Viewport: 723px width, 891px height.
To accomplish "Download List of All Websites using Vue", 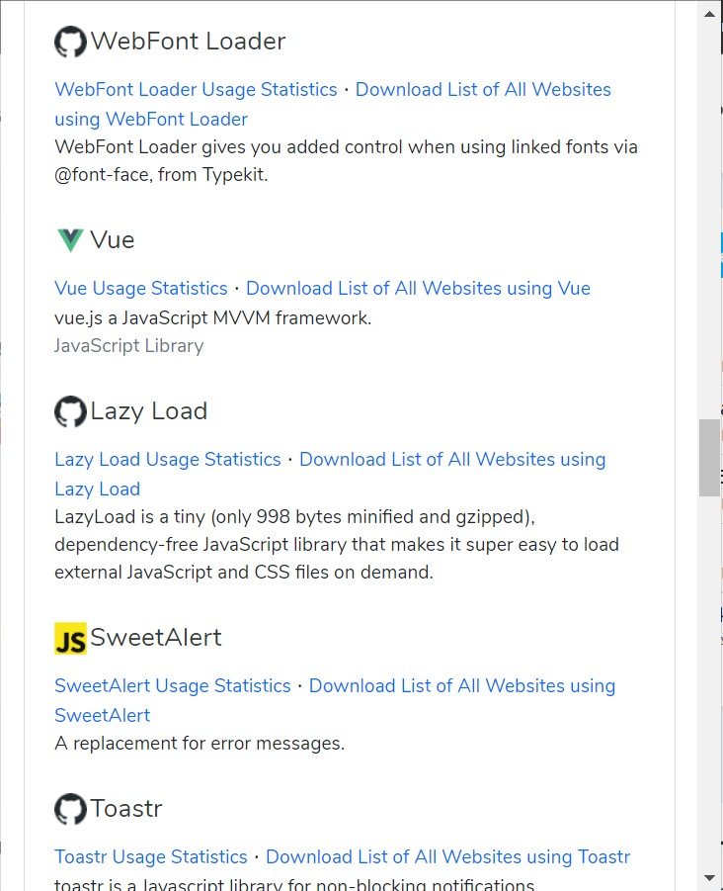I will click(x=418, y=289).
